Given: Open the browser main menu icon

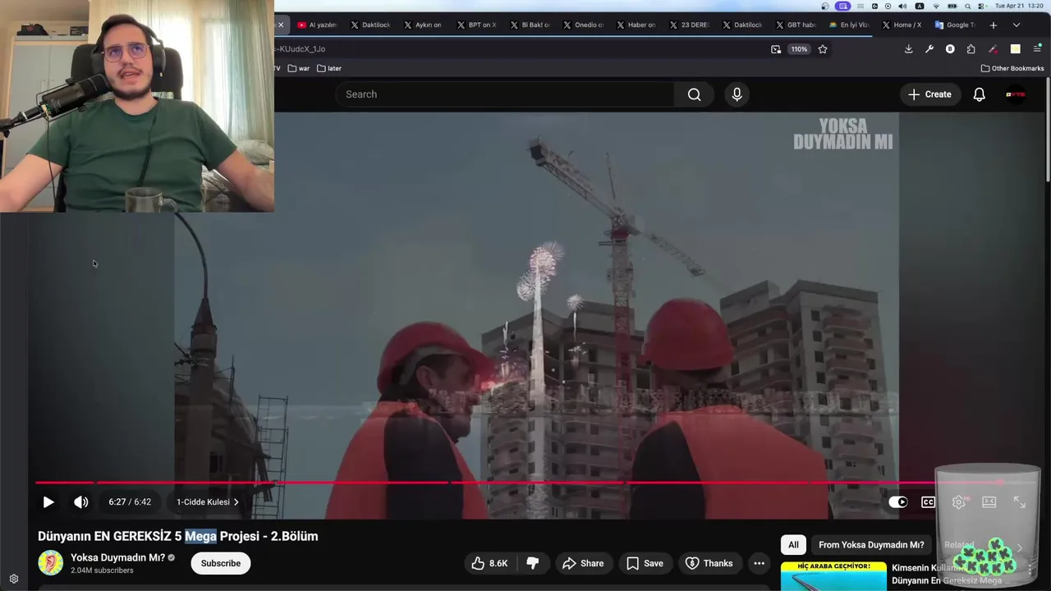Looking at the screenshot, I should click(x=1037, y=49).
